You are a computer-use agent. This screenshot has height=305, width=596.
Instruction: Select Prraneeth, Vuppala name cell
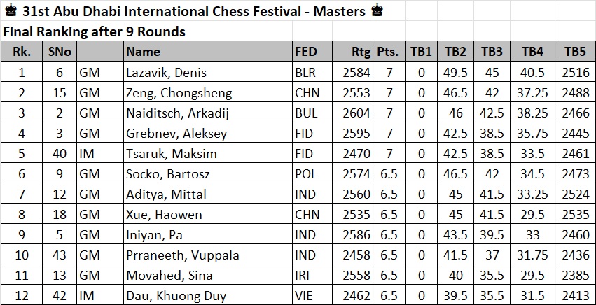[208, 255]
